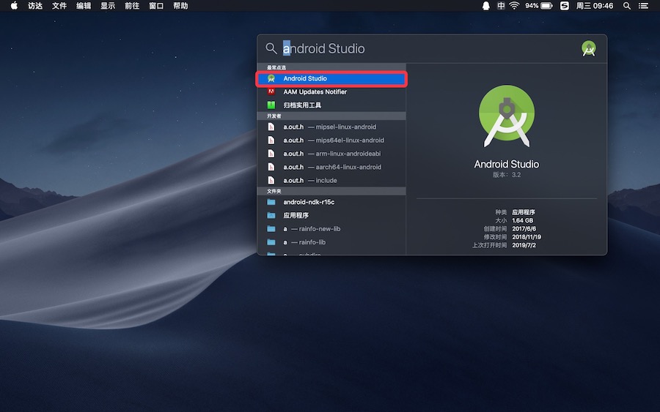Image resolution: width=660 pixels, height=412 pixels.
Task: Click file icon of a.out.h mipsel-linux-android
Action: 271,127
